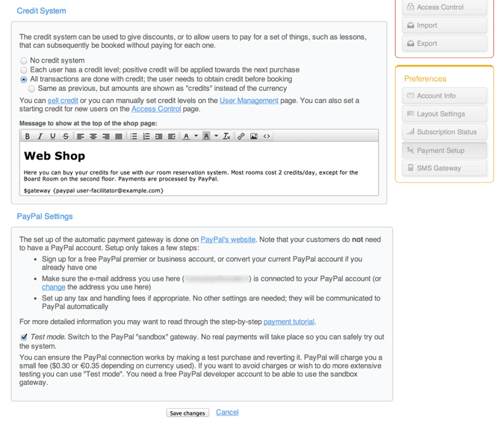Apply strikethrough in the editor toolbar
This screenshot has height=423, width=502.
66,137
